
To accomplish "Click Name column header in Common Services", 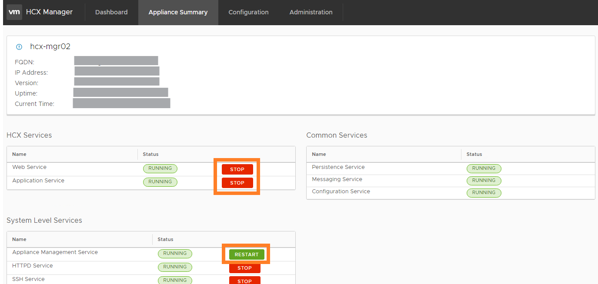I will click(319, 154).
